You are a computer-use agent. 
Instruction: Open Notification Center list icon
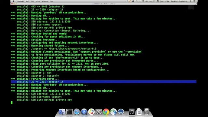[x=194, y=1]
